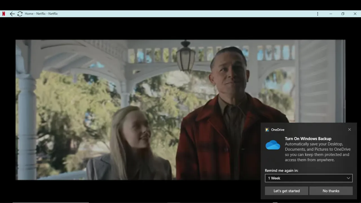Close the Netflix window
Image resolution: width=361 pixels, height=203 pixels.
(355, 14)
